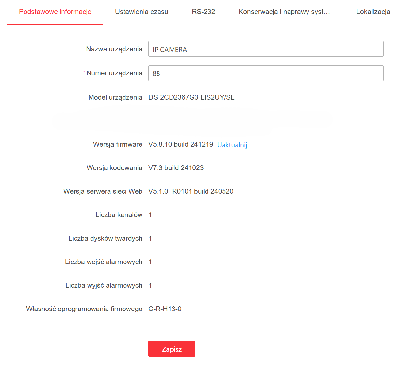This screenshot has height=365, width=398.
Task: Open the RS-232 tab
Action: 203,12
